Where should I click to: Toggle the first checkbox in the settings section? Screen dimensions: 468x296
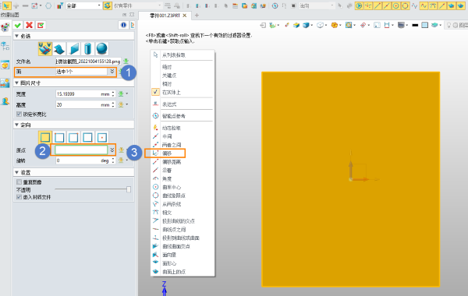click(19, 181)
